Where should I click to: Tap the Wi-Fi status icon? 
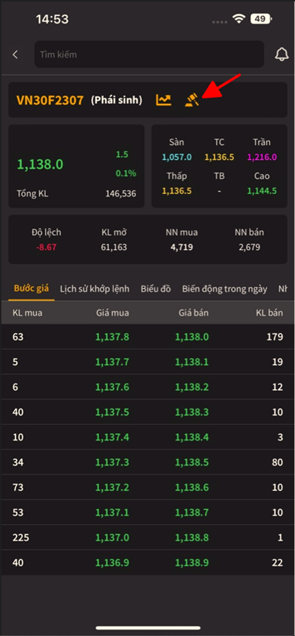[x=239, y=19]
